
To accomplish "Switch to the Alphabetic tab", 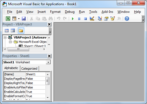I will (11, 68).
